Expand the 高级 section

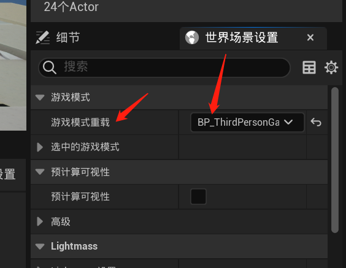tap(40, 221)
